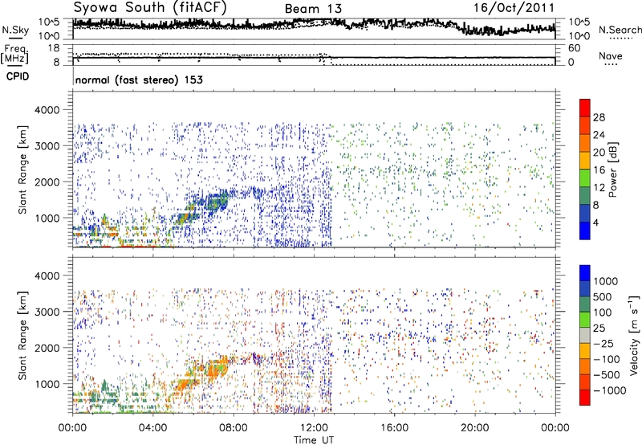Click the 'Nave' legend label
The height and width of the screenshot is (445, 642).
click(611, 56)
